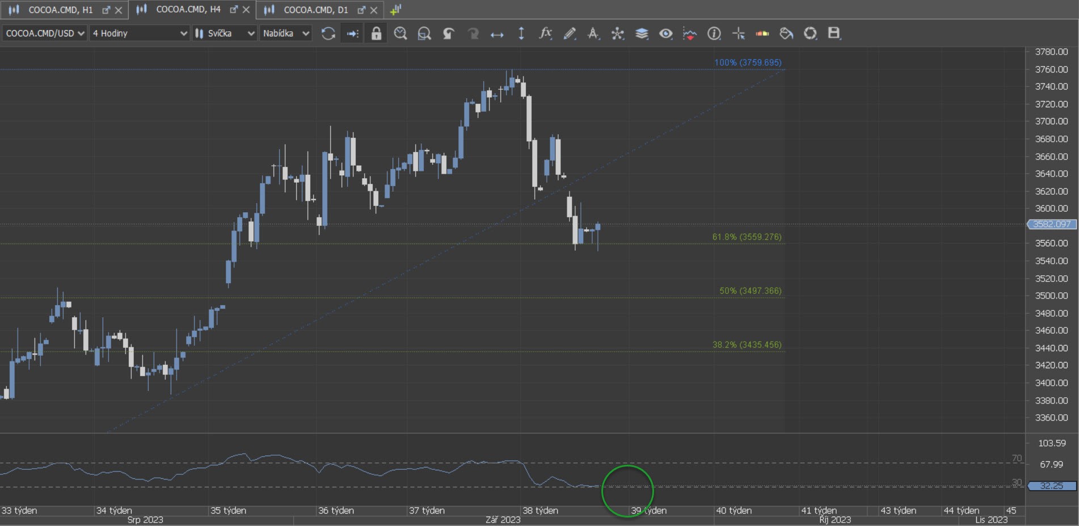
Task: Open the Svíčka chart type dropdown
Action: (x=225, y=33)
